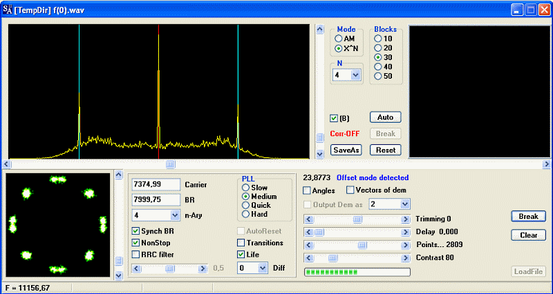Click the spectrum vertical scrollbar down arrow
553x294 pixels.
pos(320,154)
